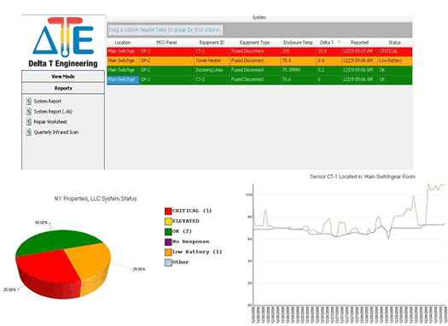
Task: Switch to the View Mode panel
Action: [63, 77]
